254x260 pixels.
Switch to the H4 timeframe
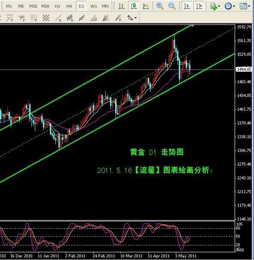click(69, 6)
